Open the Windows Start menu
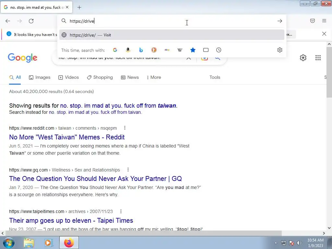Viewport: 332px width, 249px height. coord(9,243)
